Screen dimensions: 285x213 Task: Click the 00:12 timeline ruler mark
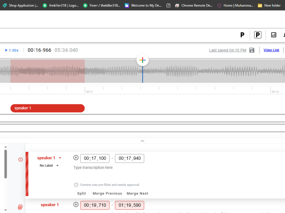(275, 92)
